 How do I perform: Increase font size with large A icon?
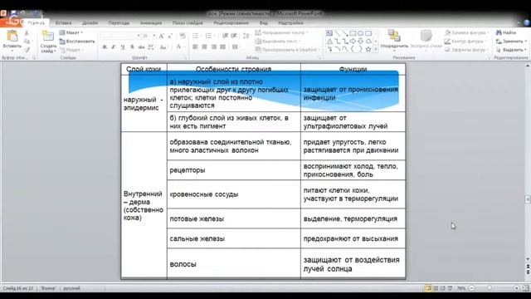click(162, 36)
